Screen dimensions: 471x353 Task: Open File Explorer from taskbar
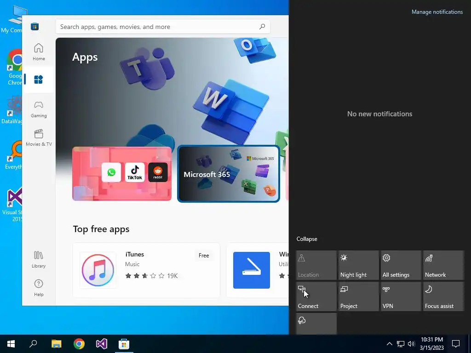click(56, 344)
